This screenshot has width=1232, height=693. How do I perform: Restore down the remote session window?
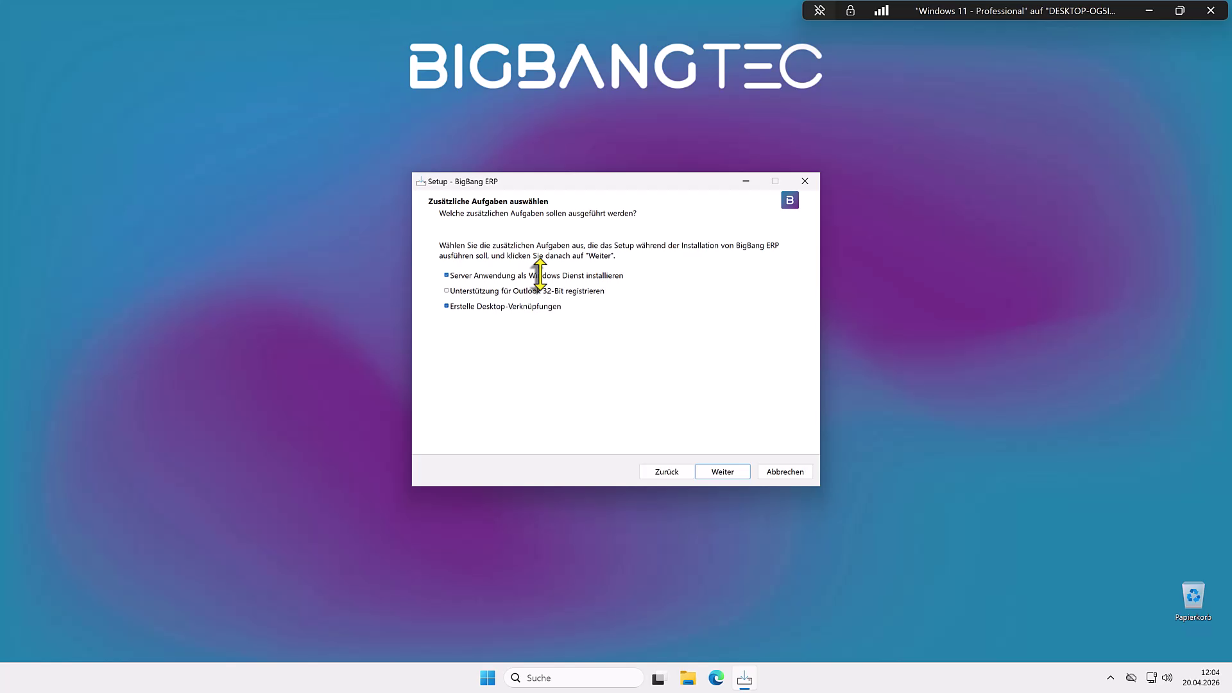tap(1179, 10)
